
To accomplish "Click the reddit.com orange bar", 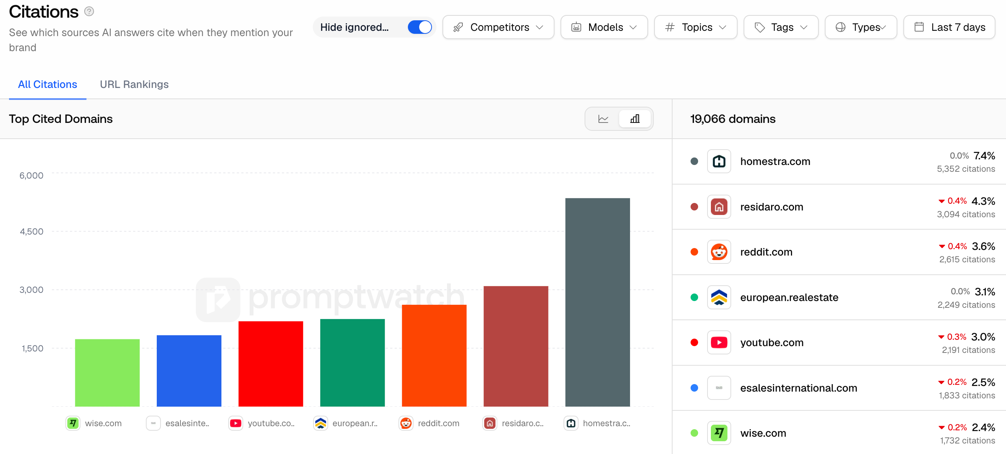I will pyautogui.click(x=434, y=355).
